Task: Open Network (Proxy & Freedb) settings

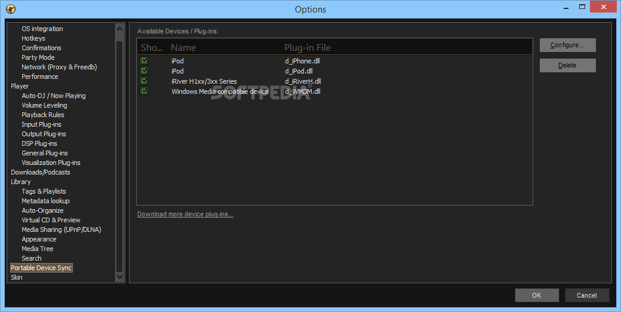Action: pyautogui.click(x=59, y=67)
